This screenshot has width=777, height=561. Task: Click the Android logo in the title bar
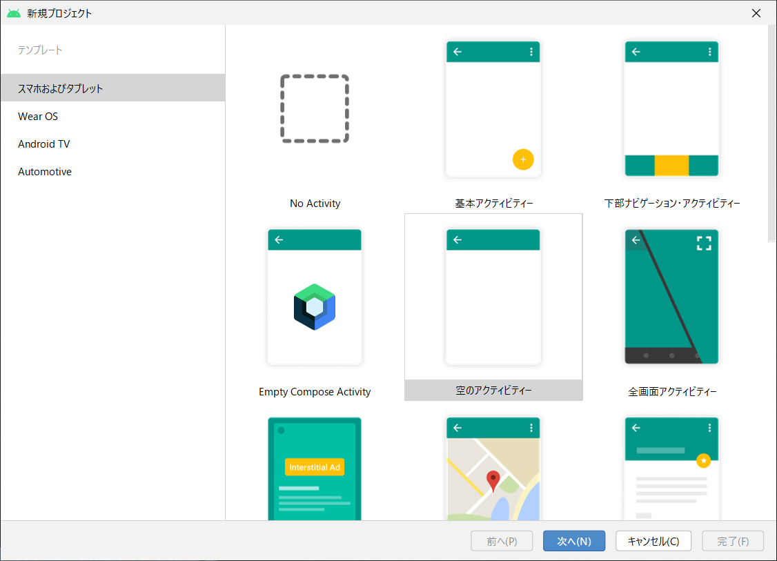14,13
